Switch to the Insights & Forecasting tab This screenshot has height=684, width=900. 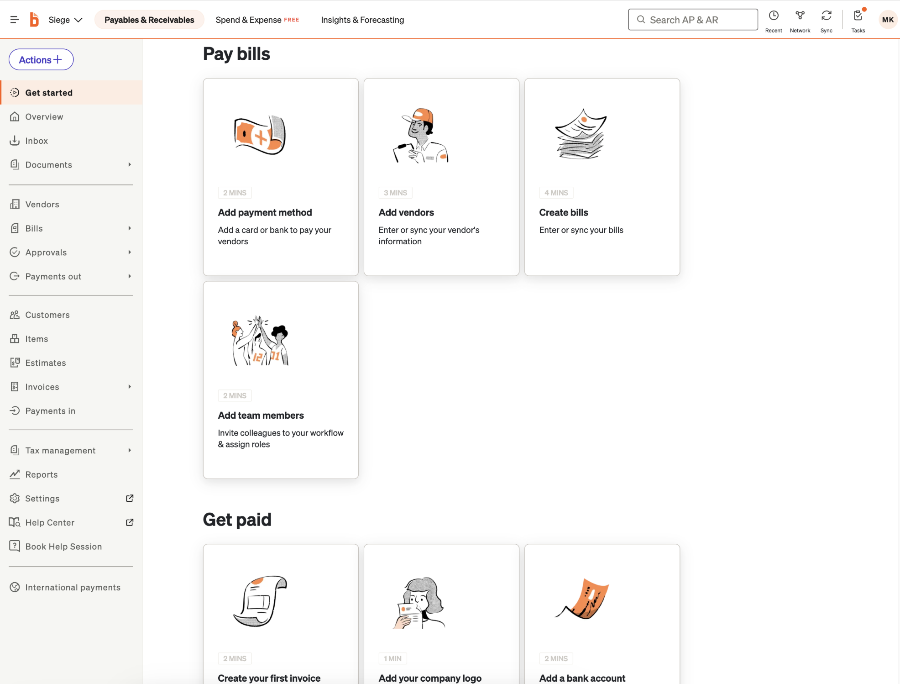coord(362,20)
